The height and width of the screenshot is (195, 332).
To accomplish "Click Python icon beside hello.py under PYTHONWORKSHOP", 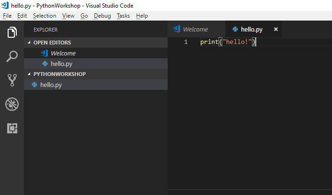I will coord(34,85).
